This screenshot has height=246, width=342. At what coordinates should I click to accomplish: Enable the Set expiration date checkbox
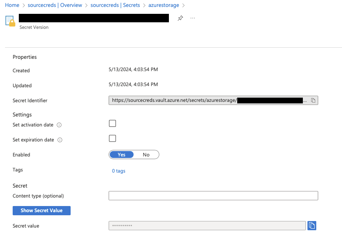(x=112, y=138)
